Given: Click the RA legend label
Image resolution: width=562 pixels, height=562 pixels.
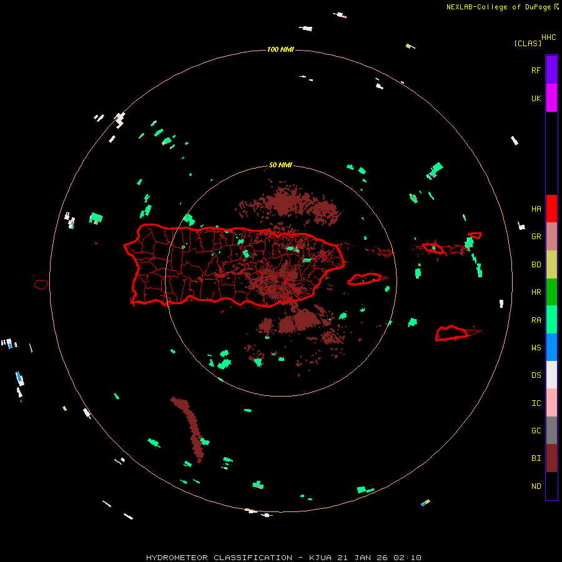Looking at the screenshot, I should point(536,320).
